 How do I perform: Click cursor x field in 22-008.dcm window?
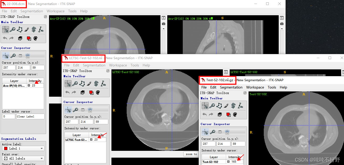tap(9, 68)
